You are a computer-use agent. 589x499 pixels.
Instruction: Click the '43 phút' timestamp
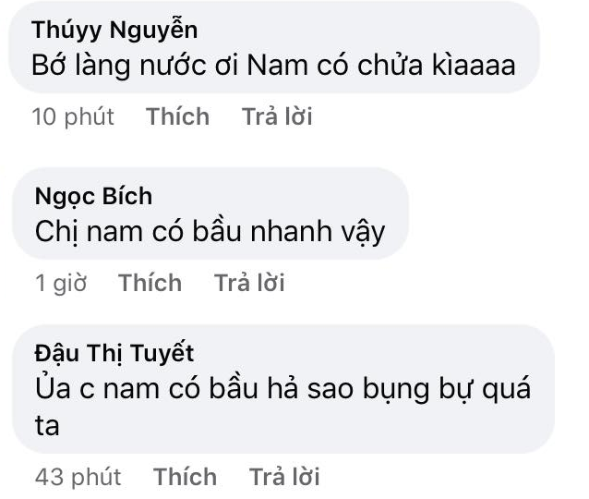(78, 477)
